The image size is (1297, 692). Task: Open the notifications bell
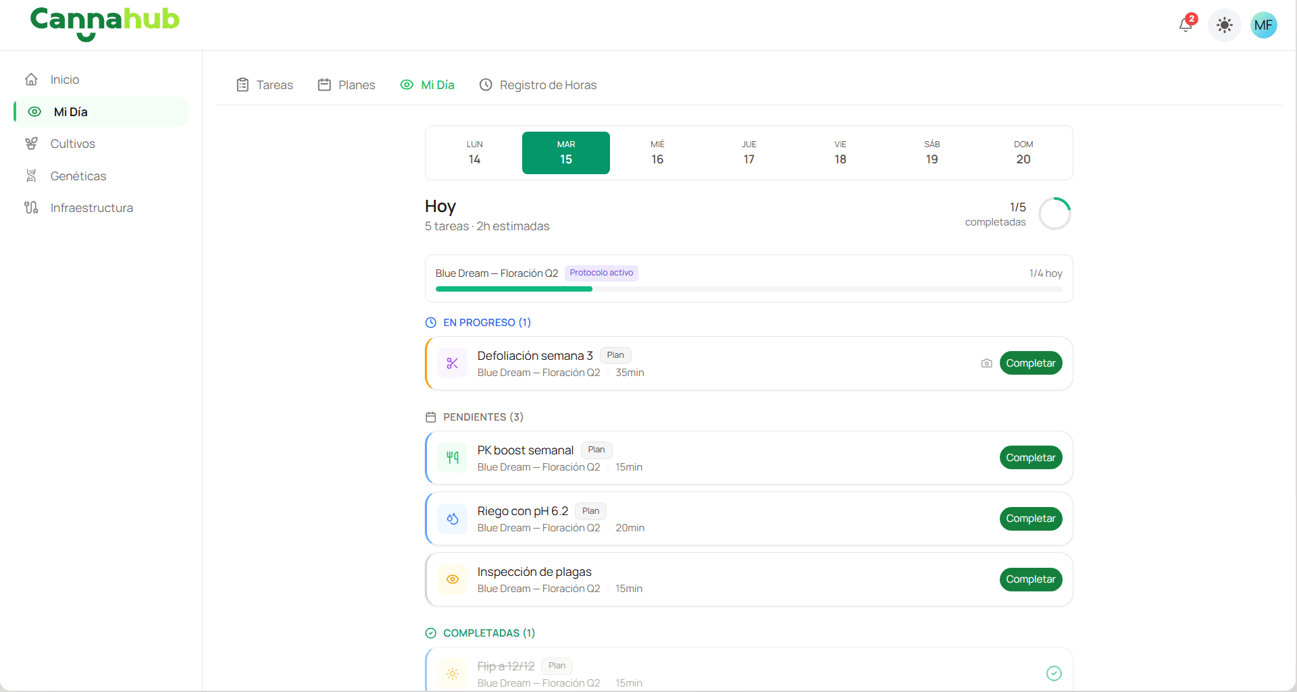[x=1186, y=25]
